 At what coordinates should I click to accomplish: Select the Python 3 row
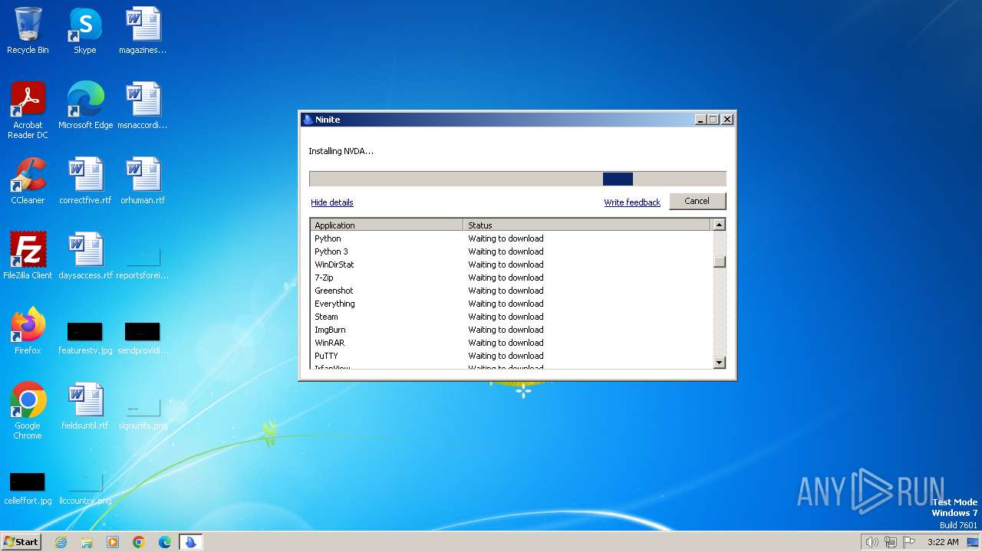(x=512, y=251)
